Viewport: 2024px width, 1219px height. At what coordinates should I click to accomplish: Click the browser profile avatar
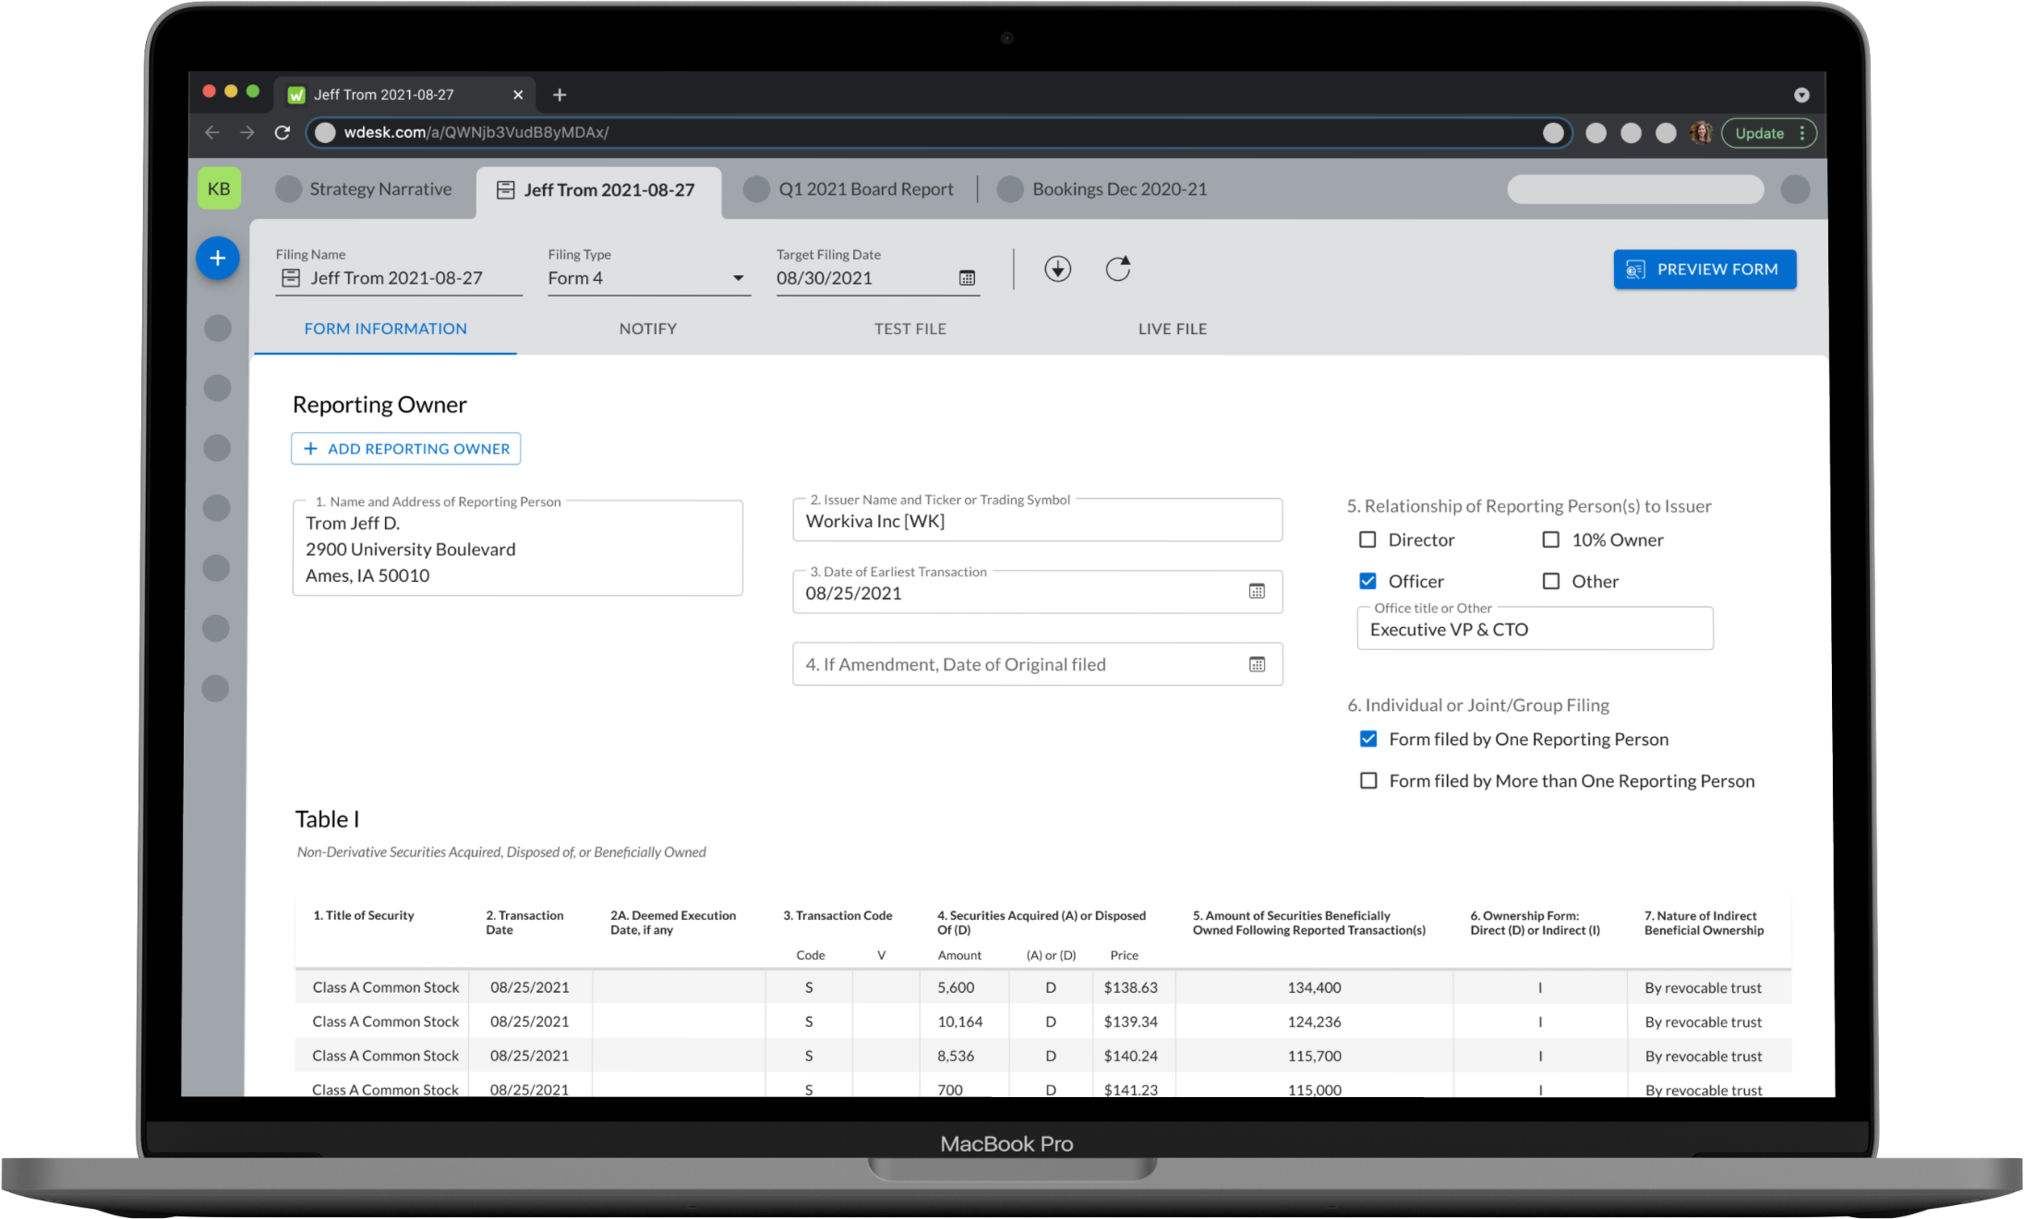tap(1701, 132)
